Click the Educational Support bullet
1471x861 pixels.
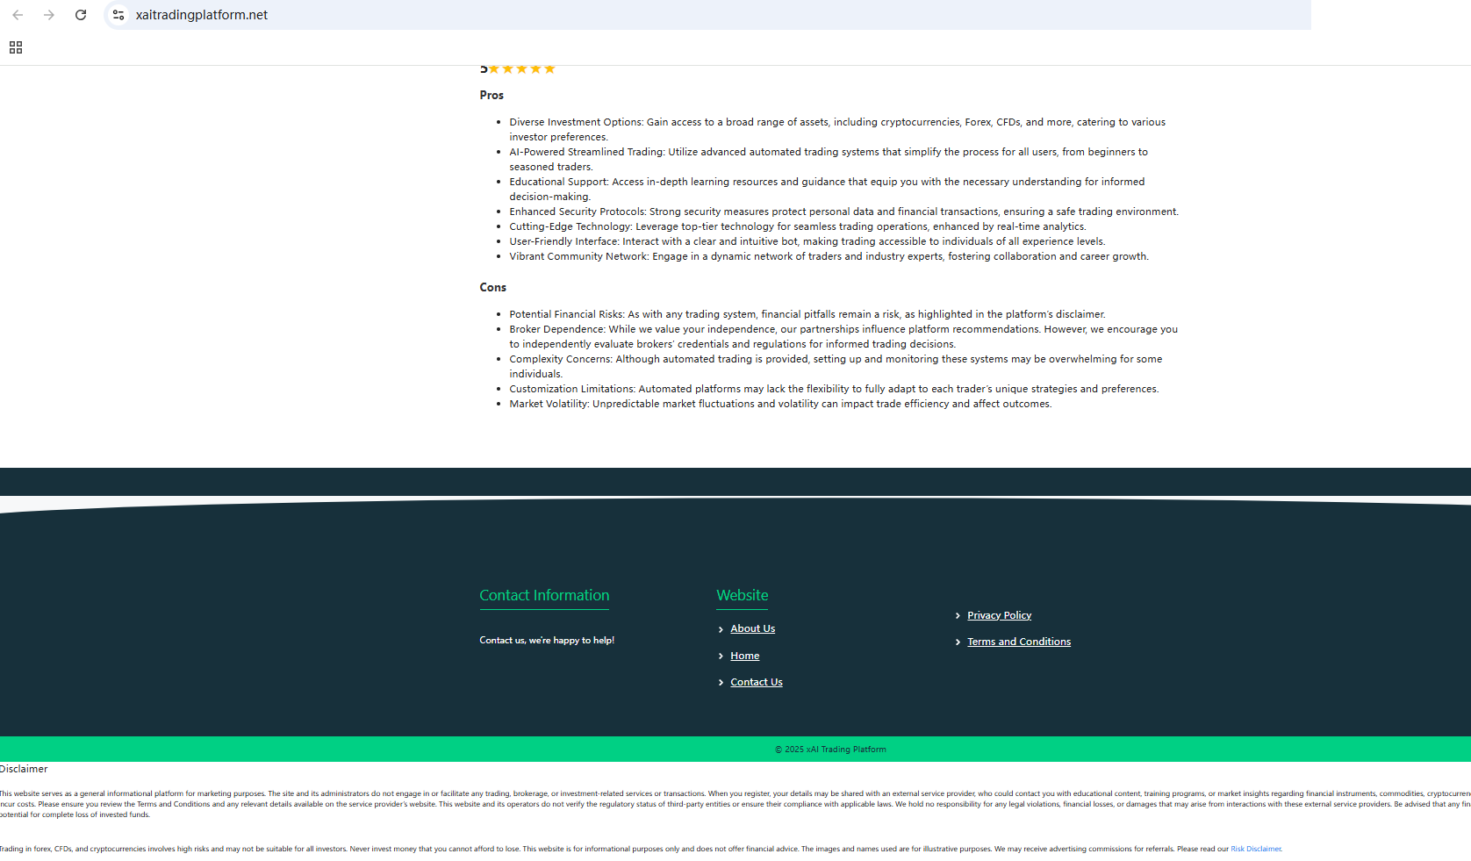827,189
